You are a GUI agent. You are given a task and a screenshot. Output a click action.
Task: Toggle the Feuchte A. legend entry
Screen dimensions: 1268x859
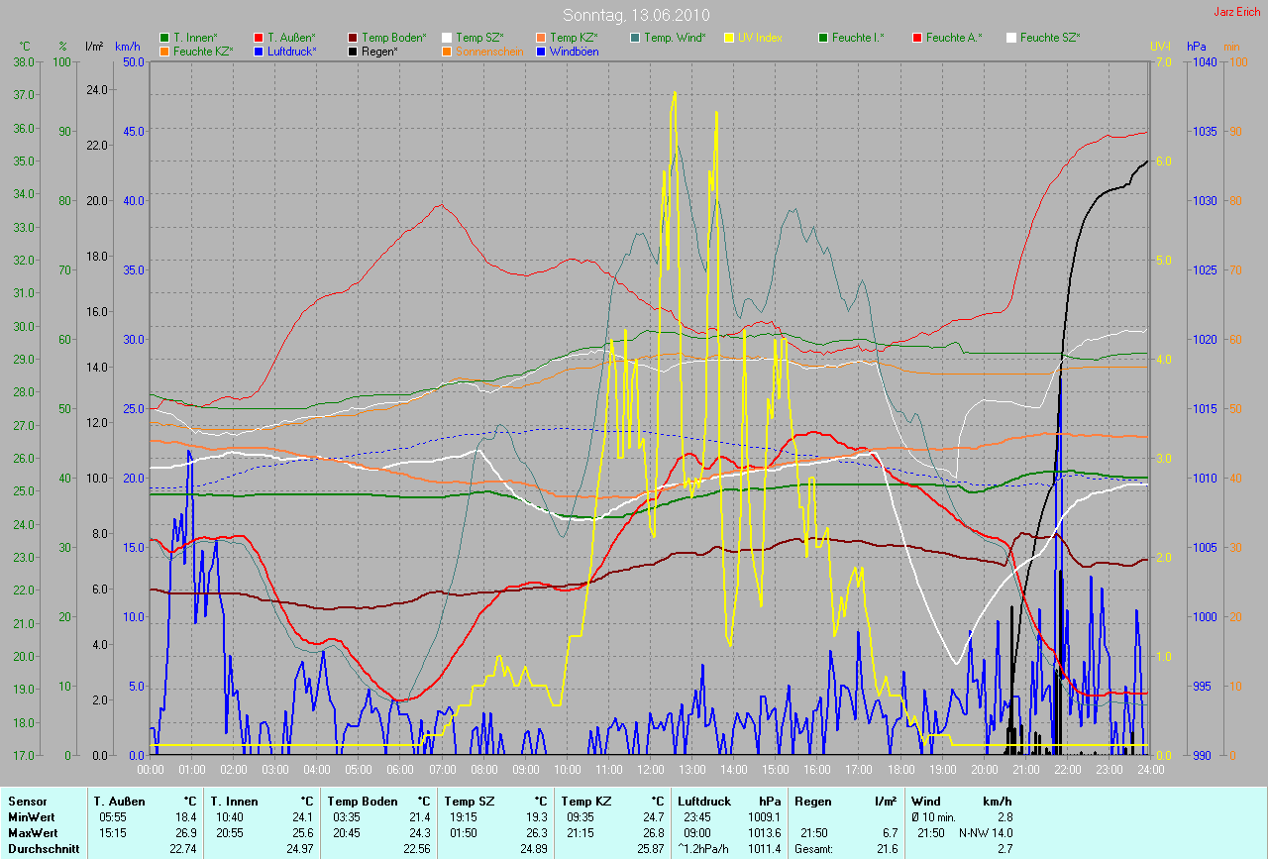(x=954, y=38)
